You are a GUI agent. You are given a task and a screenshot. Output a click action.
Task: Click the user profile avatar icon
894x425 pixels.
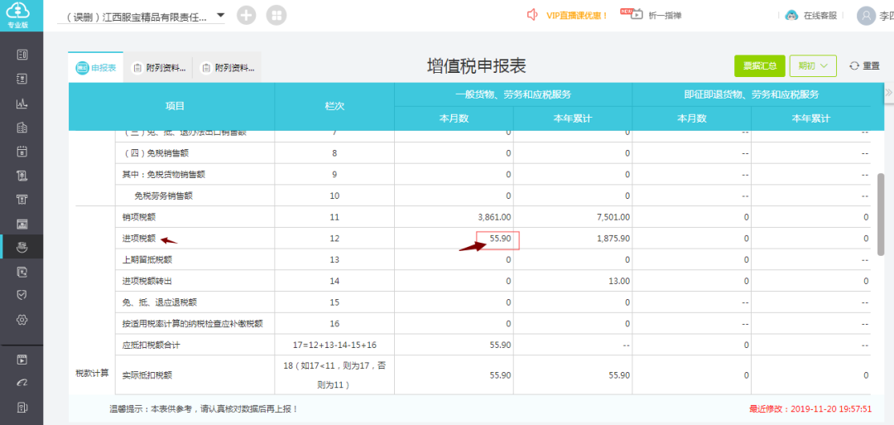pos(866,16)
